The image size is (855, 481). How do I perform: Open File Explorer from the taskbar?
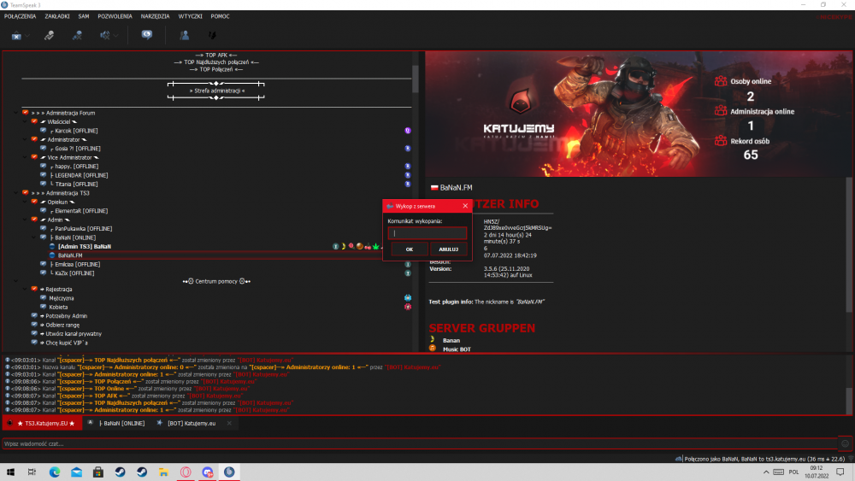coord(163,472)
